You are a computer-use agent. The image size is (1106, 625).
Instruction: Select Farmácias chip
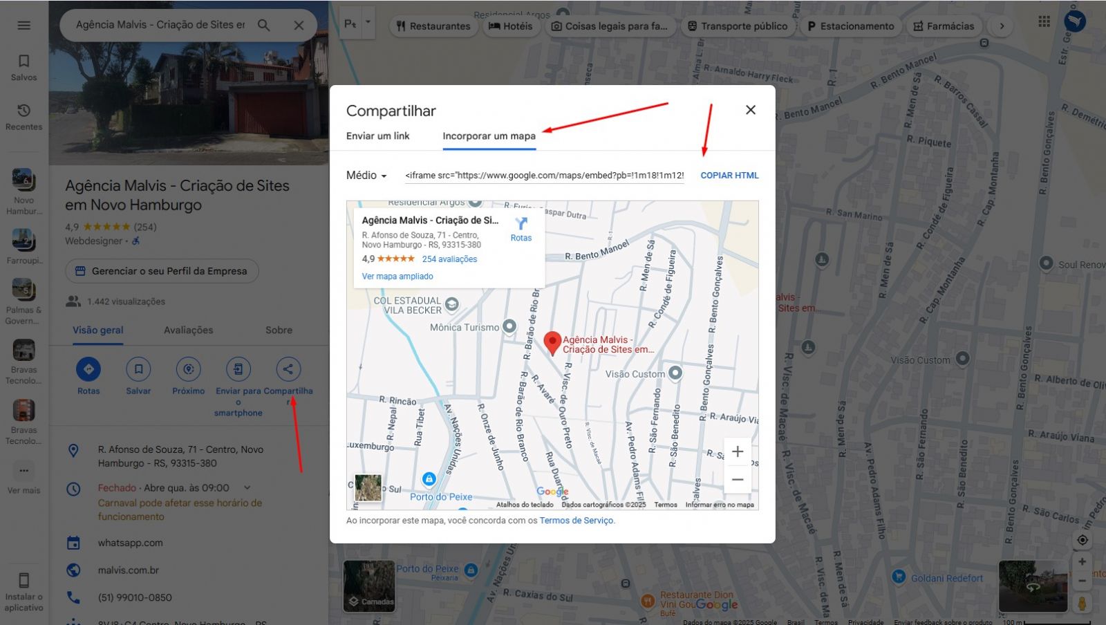pos(944,26)
